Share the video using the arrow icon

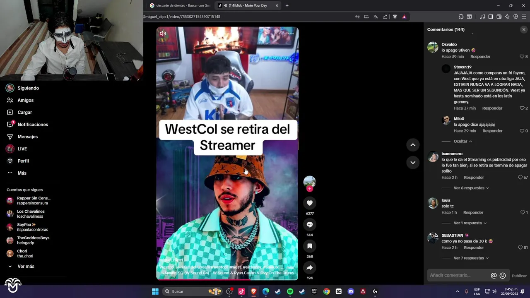point(310,267)
